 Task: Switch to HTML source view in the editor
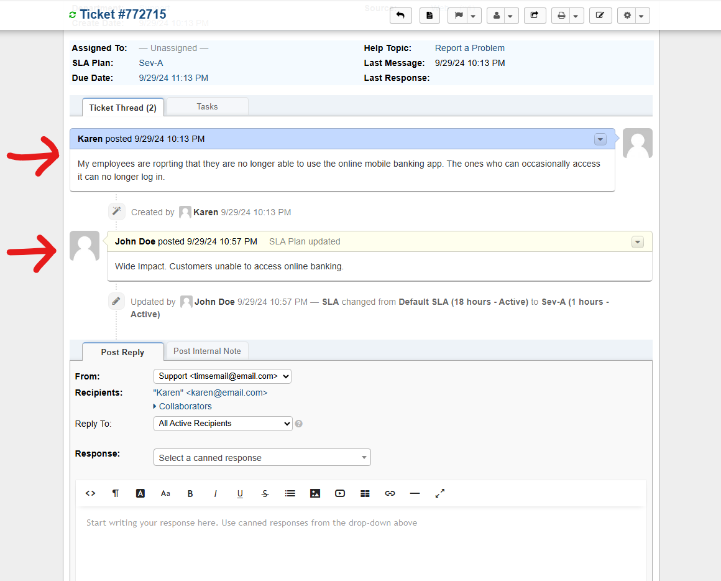90,493
